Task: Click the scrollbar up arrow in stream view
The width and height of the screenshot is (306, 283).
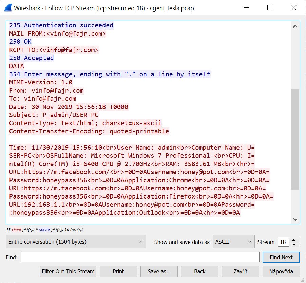Action: click(295, 26)
